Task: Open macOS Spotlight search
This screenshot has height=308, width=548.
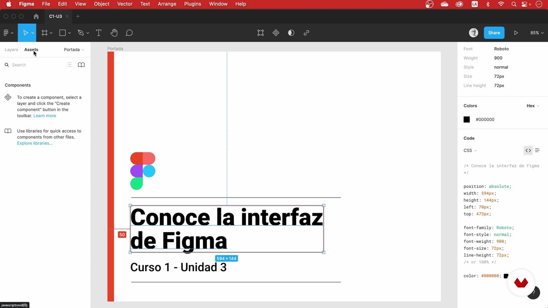Action: click(514, 4)
